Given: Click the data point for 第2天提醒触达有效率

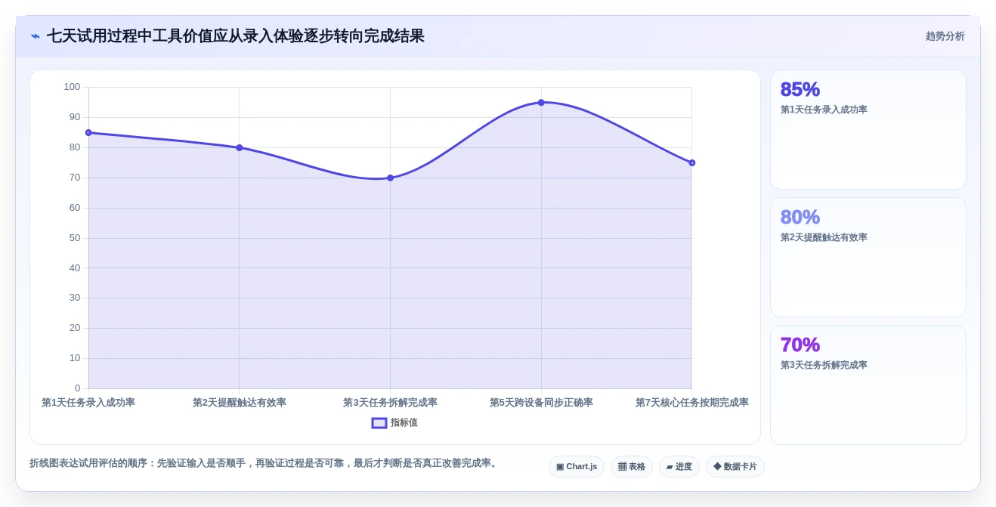Looking at the screenshot, I should (240, 148).
